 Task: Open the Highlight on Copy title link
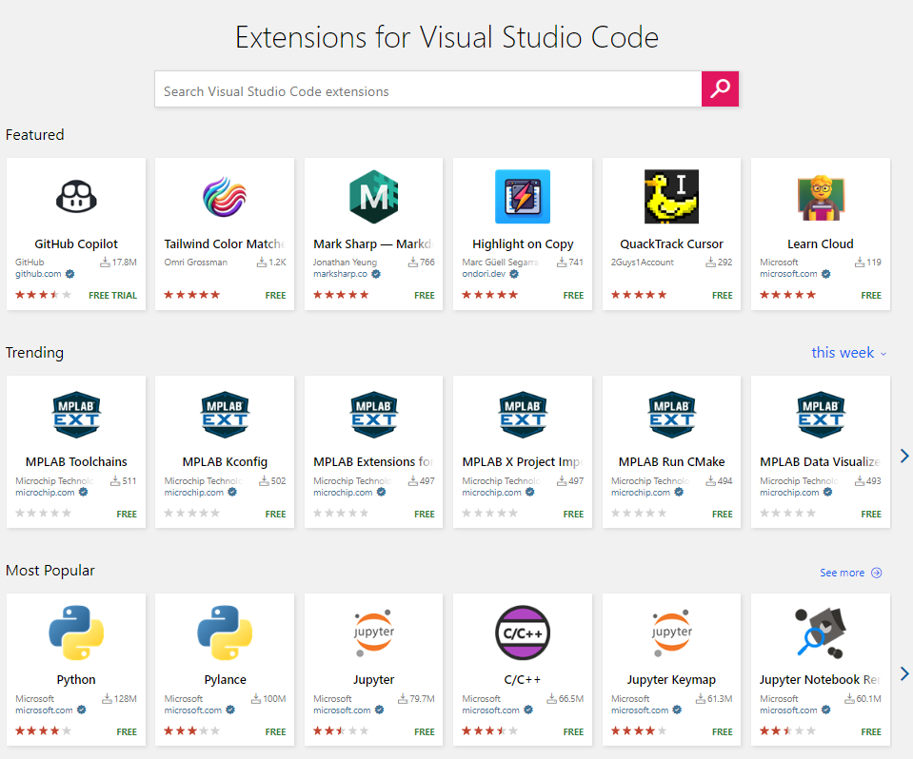click(x=523, y=244)
